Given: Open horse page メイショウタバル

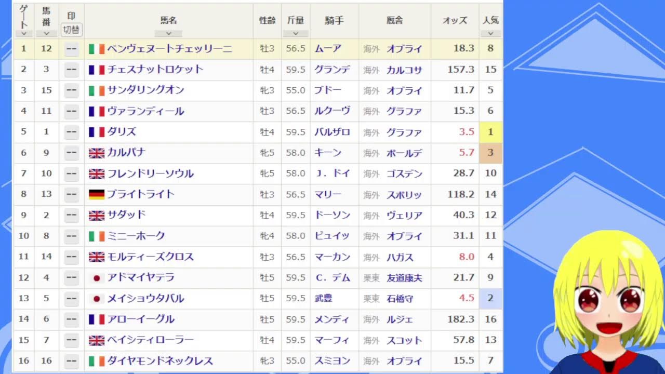Looking at the screenshot, I should pyautogui.click(x=145, y=299).
